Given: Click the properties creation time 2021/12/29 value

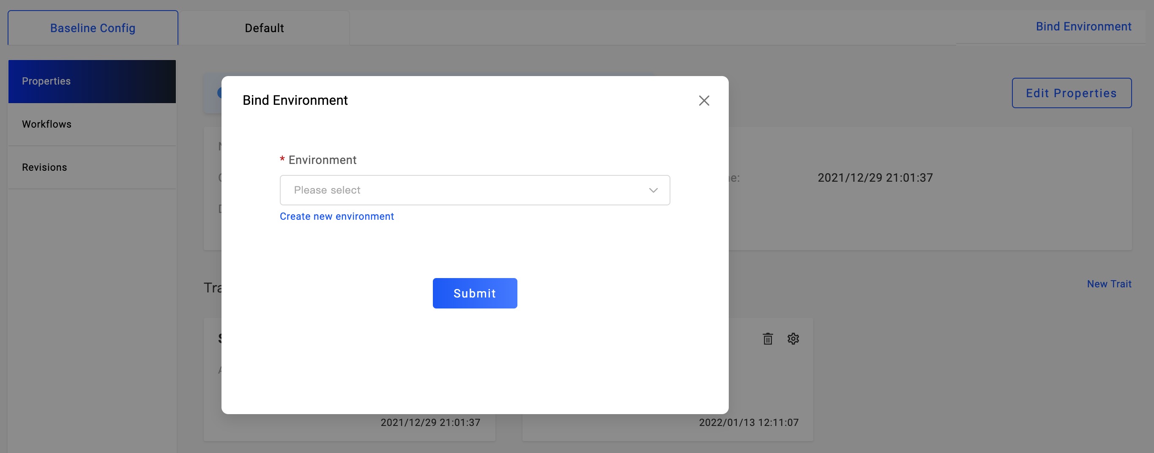Looking at the screenshot, I should [x=875, y=178].
